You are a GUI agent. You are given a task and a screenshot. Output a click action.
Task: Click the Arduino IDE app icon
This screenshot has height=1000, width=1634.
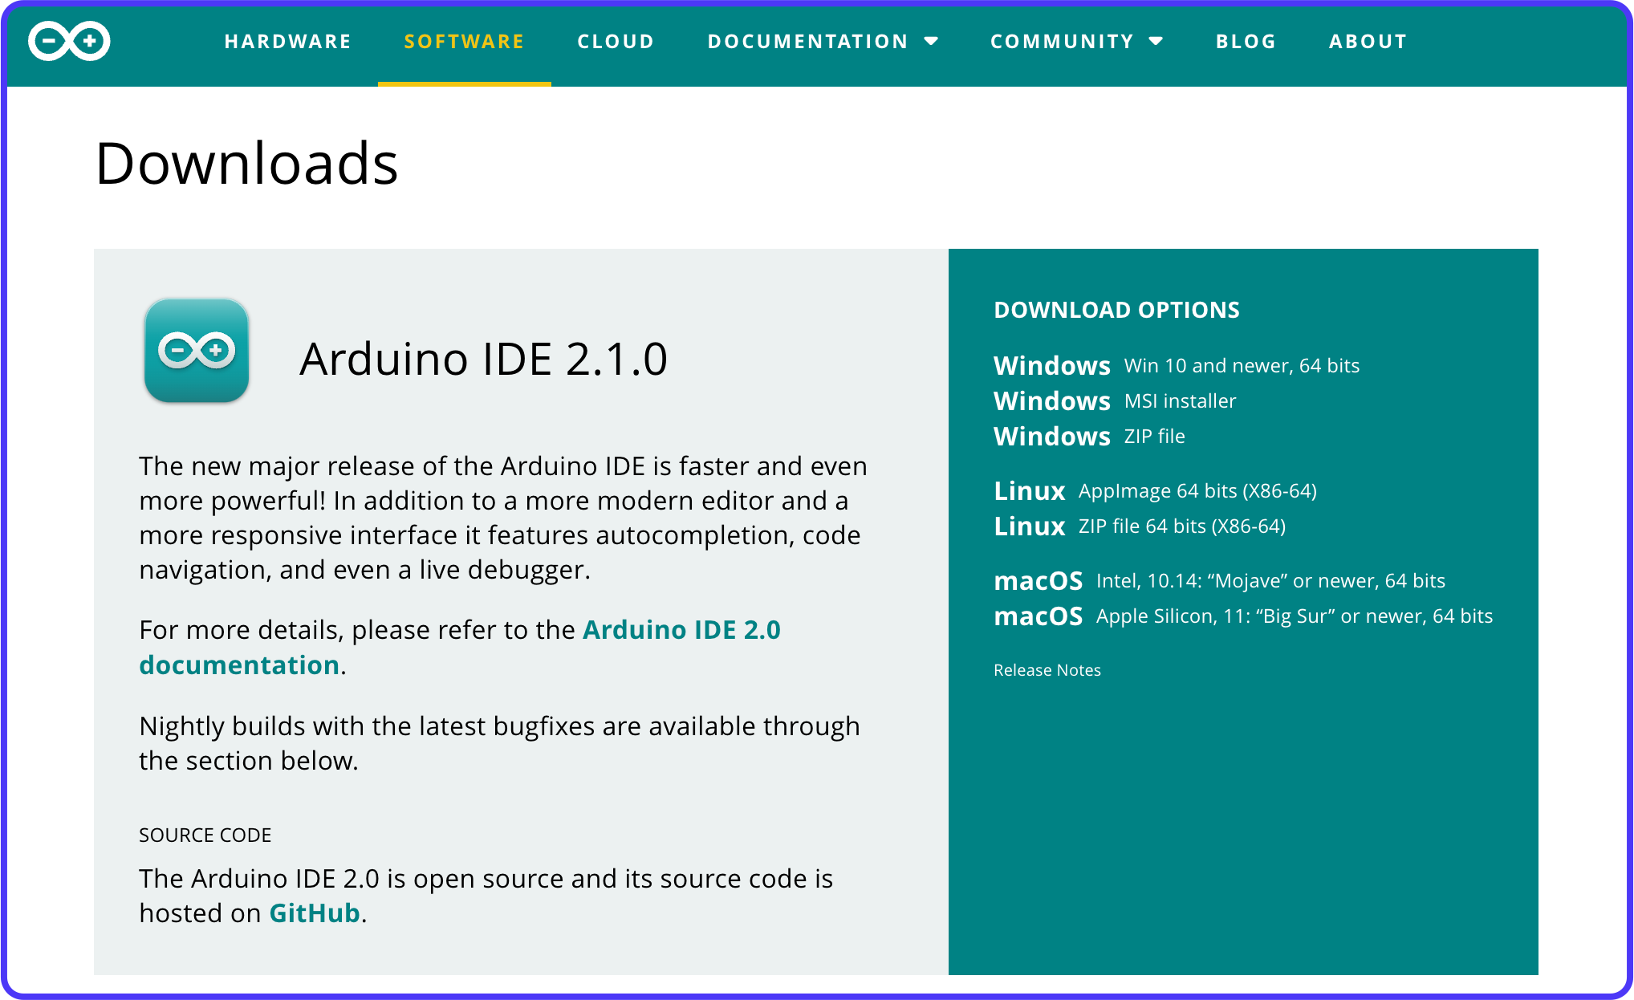tap(197, 351)
